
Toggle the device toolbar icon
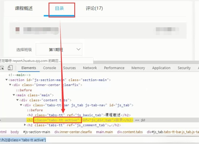coord(10,68)
